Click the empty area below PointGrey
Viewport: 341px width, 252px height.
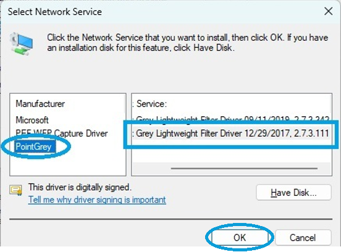(x=68, y=164)
